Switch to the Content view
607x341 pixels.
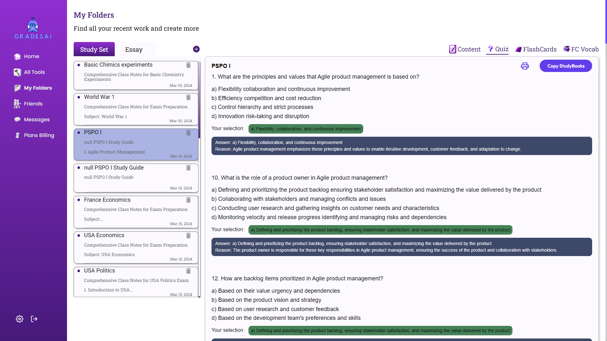465,49
